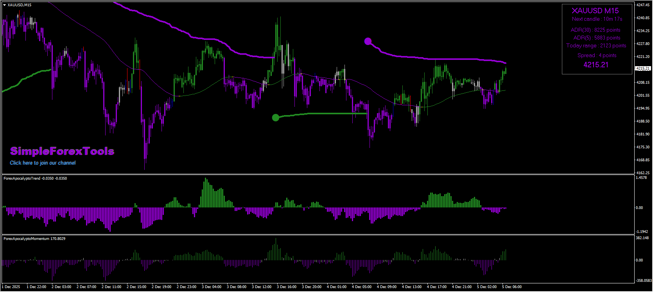
Task: Select the ForexApocalyptoMomentum indicator label
Action: [x=34, y=239]
